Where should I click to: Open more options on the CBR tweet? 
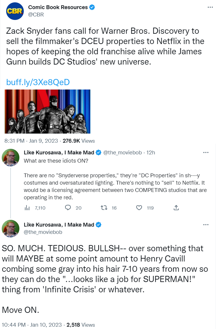210,7
